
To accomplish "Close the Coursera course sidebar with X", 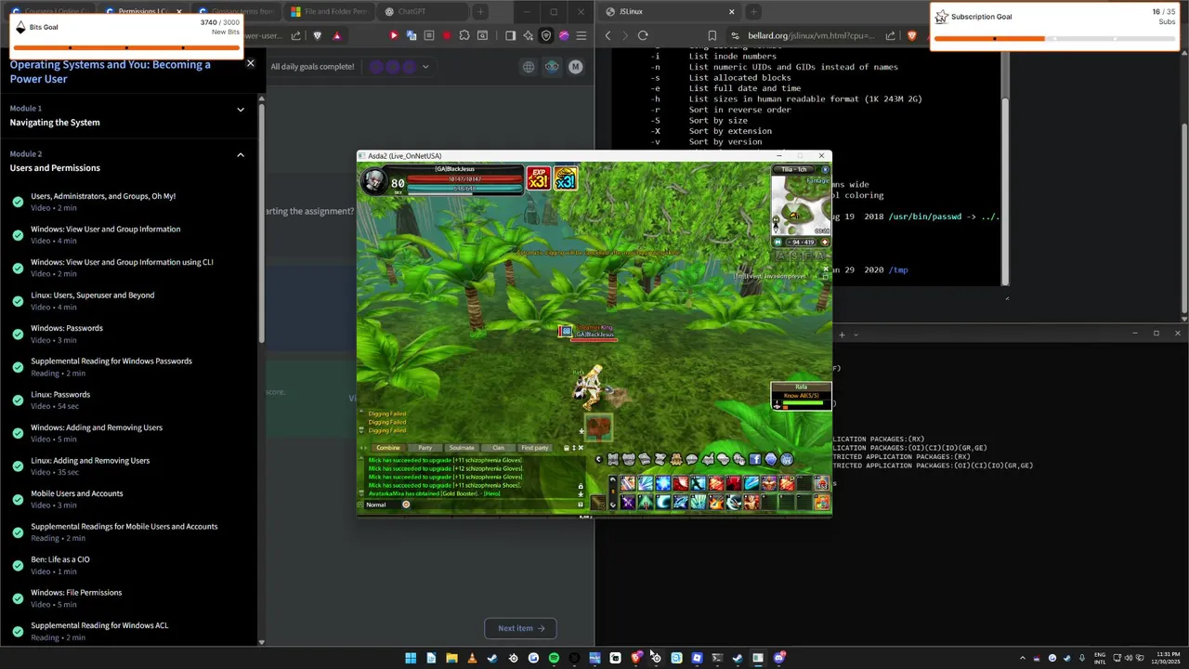I will coord(250,63).
